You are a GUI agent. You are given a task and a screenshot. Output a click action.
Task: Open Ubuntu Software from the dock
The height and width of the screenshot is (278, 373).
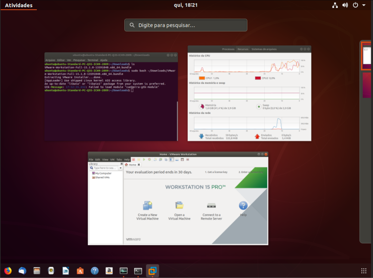click(80, 271)
